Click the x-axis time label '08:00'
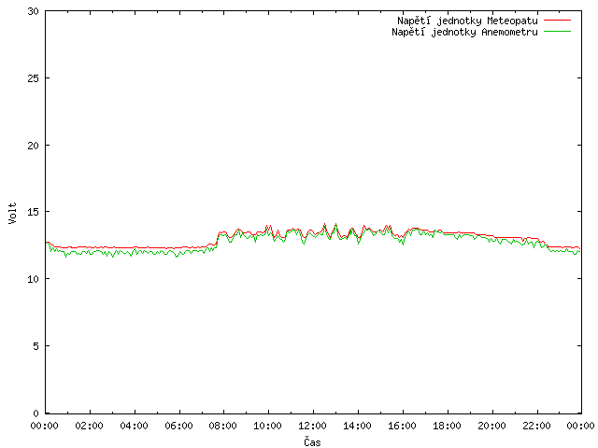Viewport: 598px width, 448px height. [223, 426]
